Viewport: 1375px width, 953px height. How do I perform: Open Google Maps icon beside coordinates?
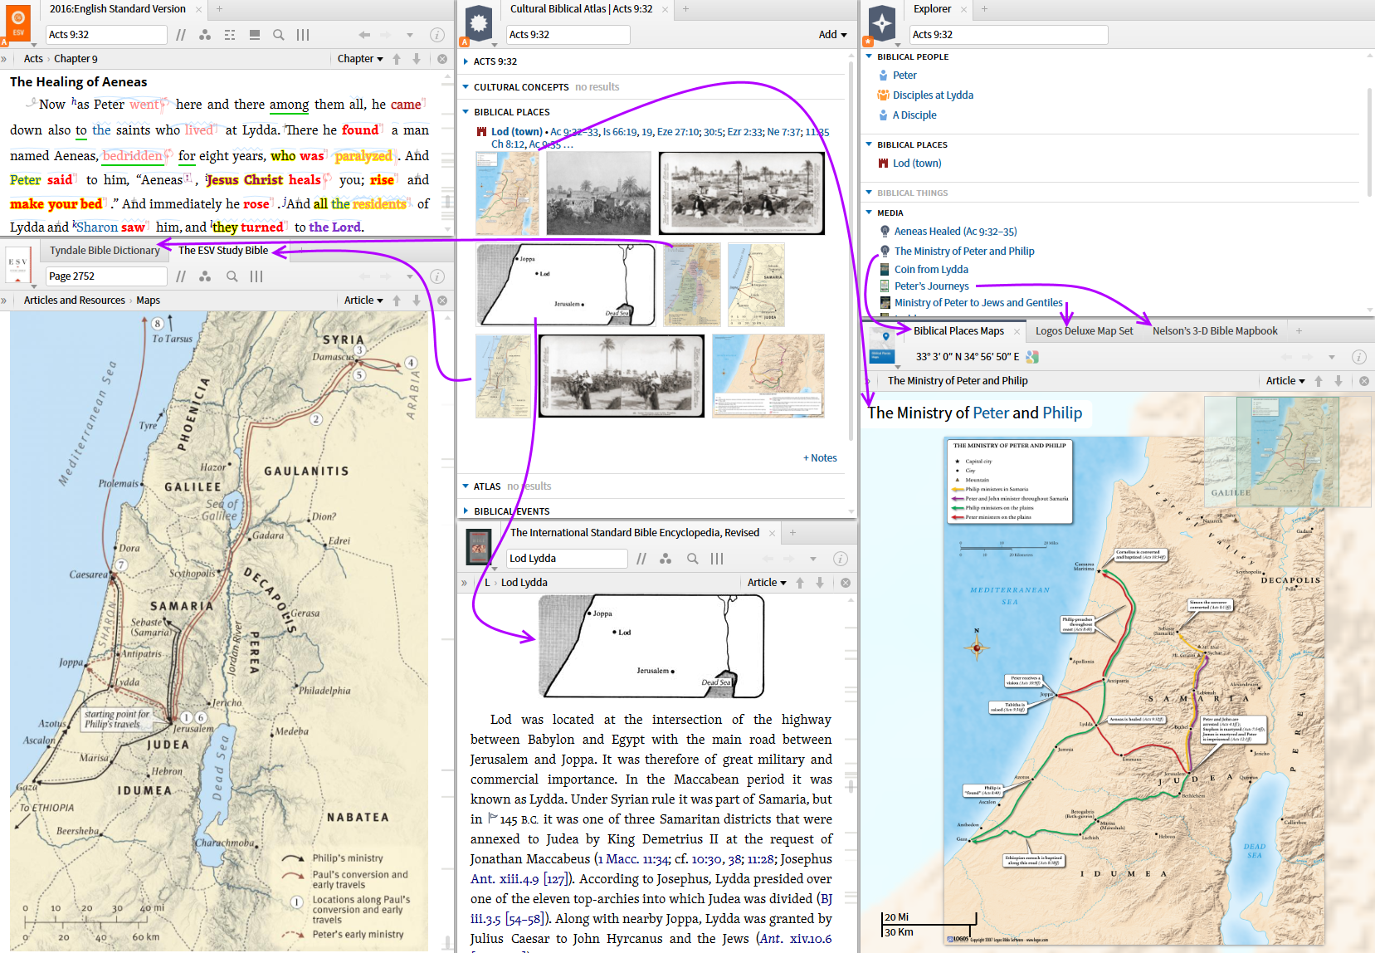pos(1032,357)
